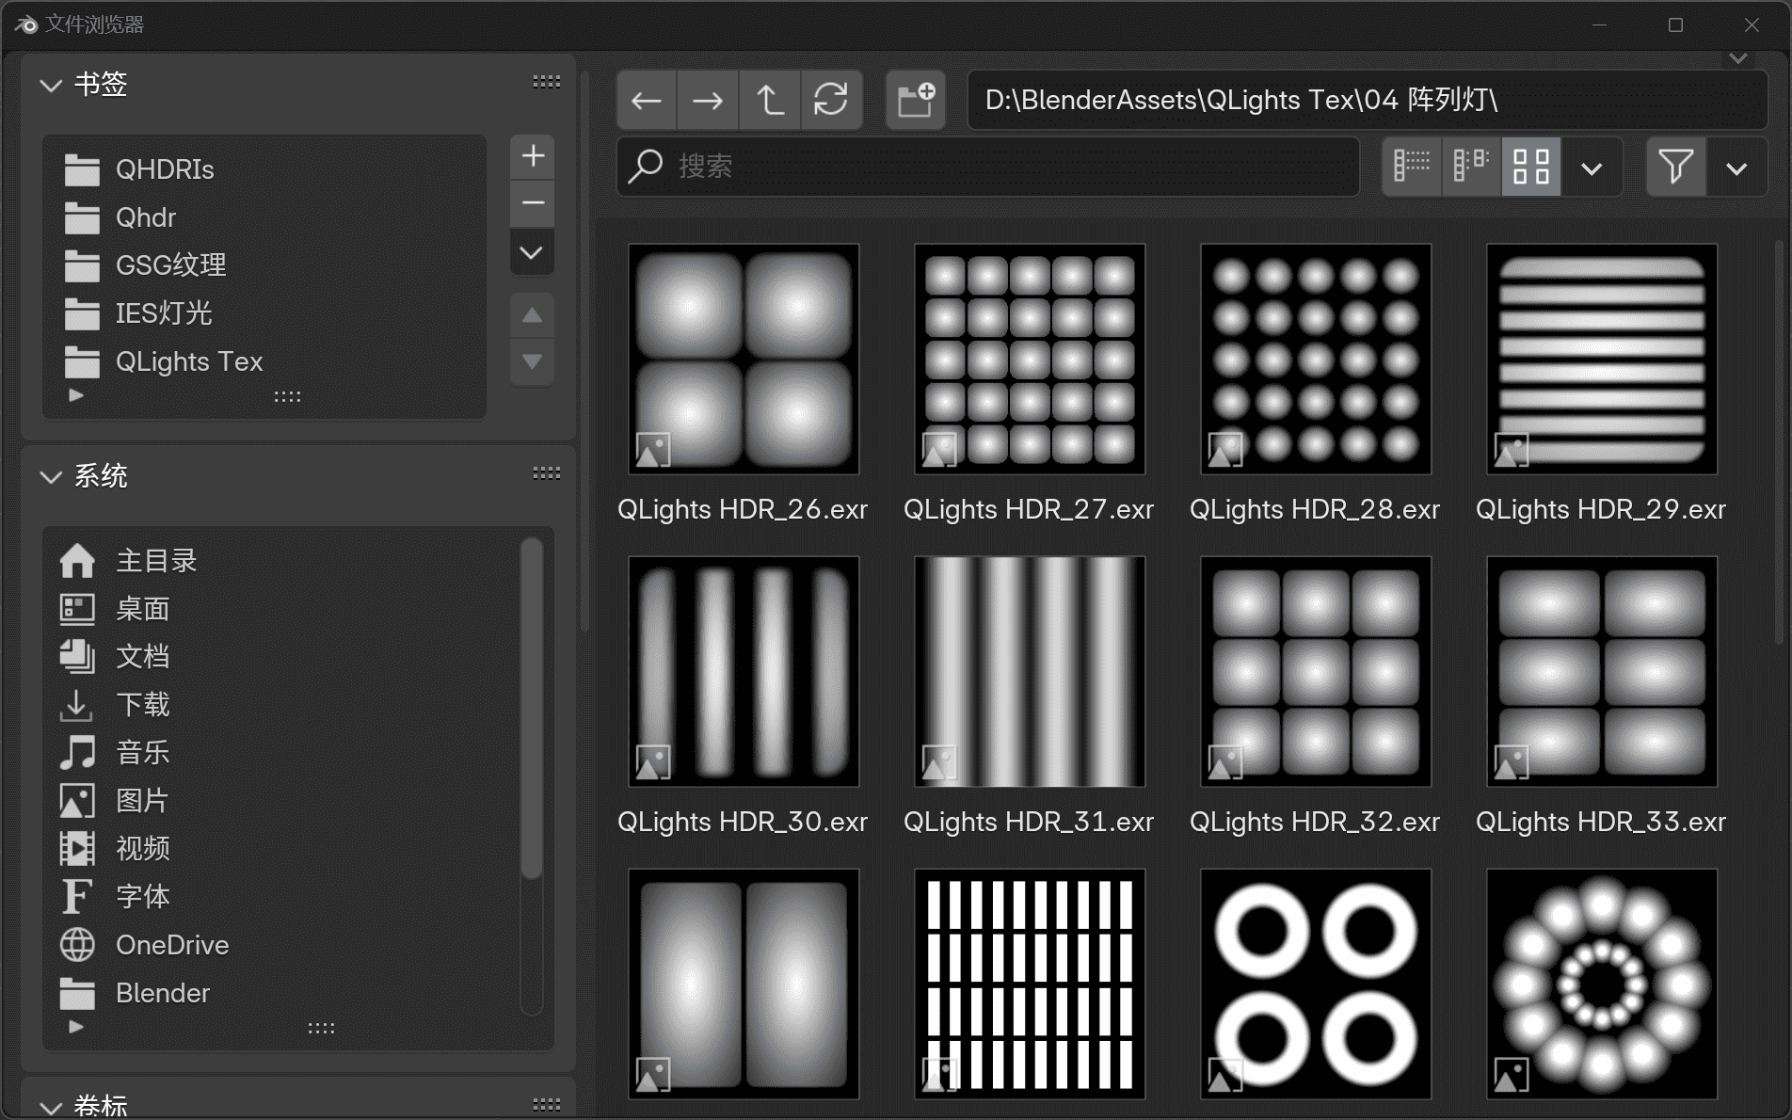Select QLights HDR_30.exr thumbnail

click(744, 671)
